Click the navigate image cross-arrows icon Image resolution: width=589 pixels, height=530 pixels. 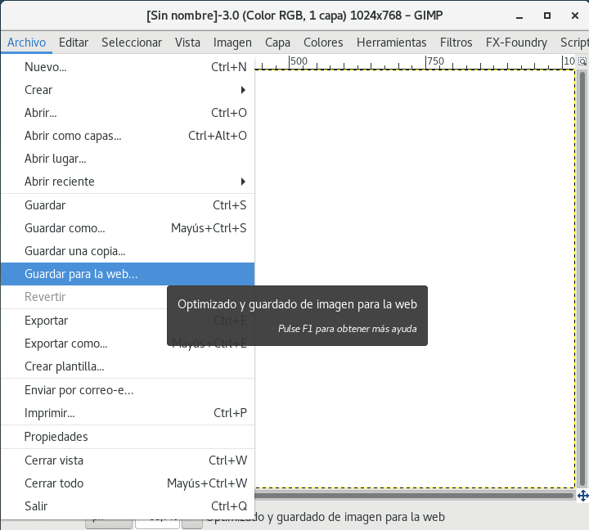[582, 496]
